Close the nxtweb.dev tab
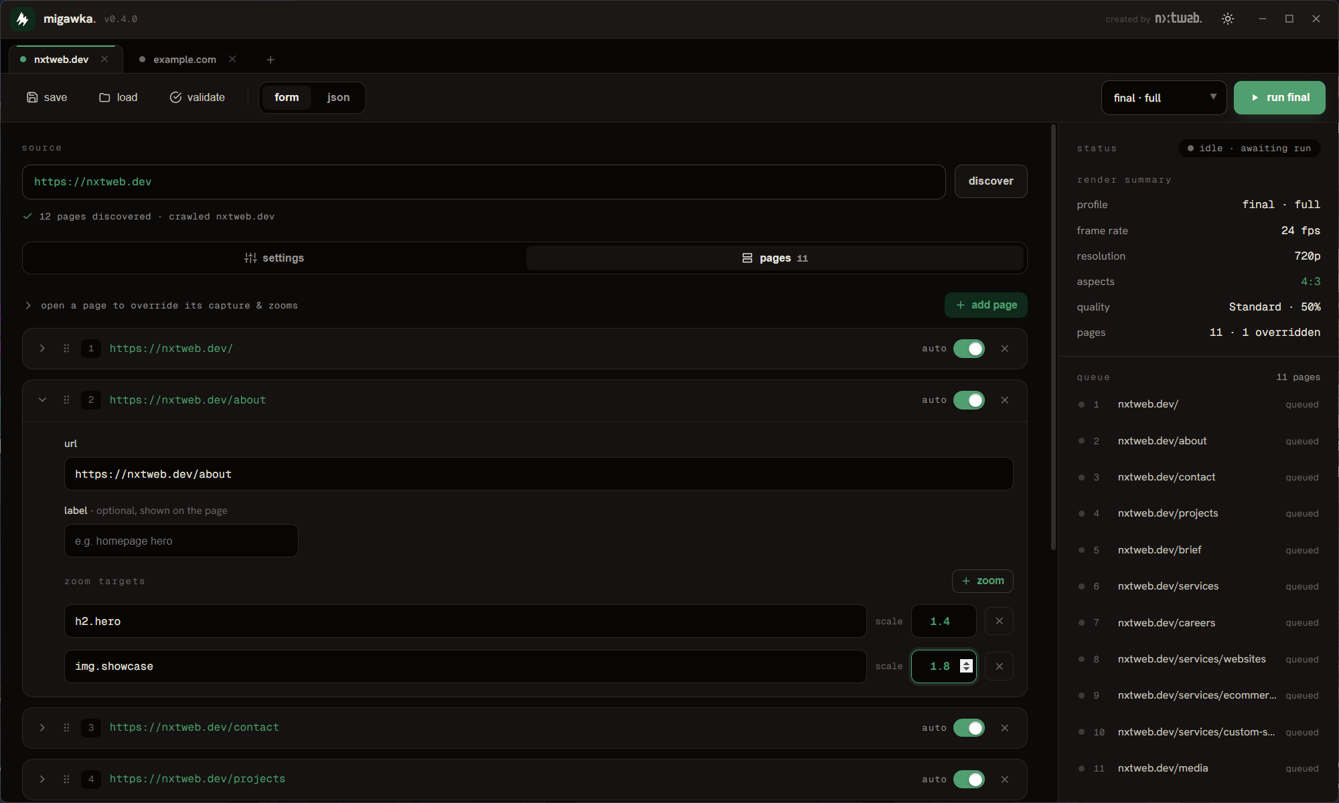This screenshot has height=803, width=1339. (x=104, y=59)
